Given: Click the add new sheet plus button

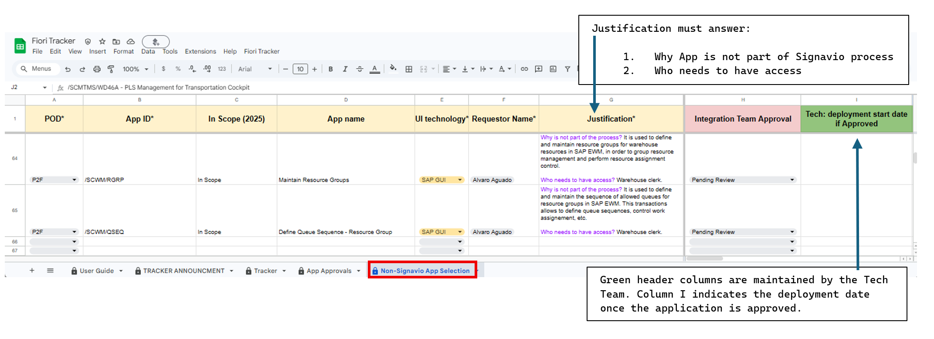Looking at the screenshot, I should pos(32,271).
